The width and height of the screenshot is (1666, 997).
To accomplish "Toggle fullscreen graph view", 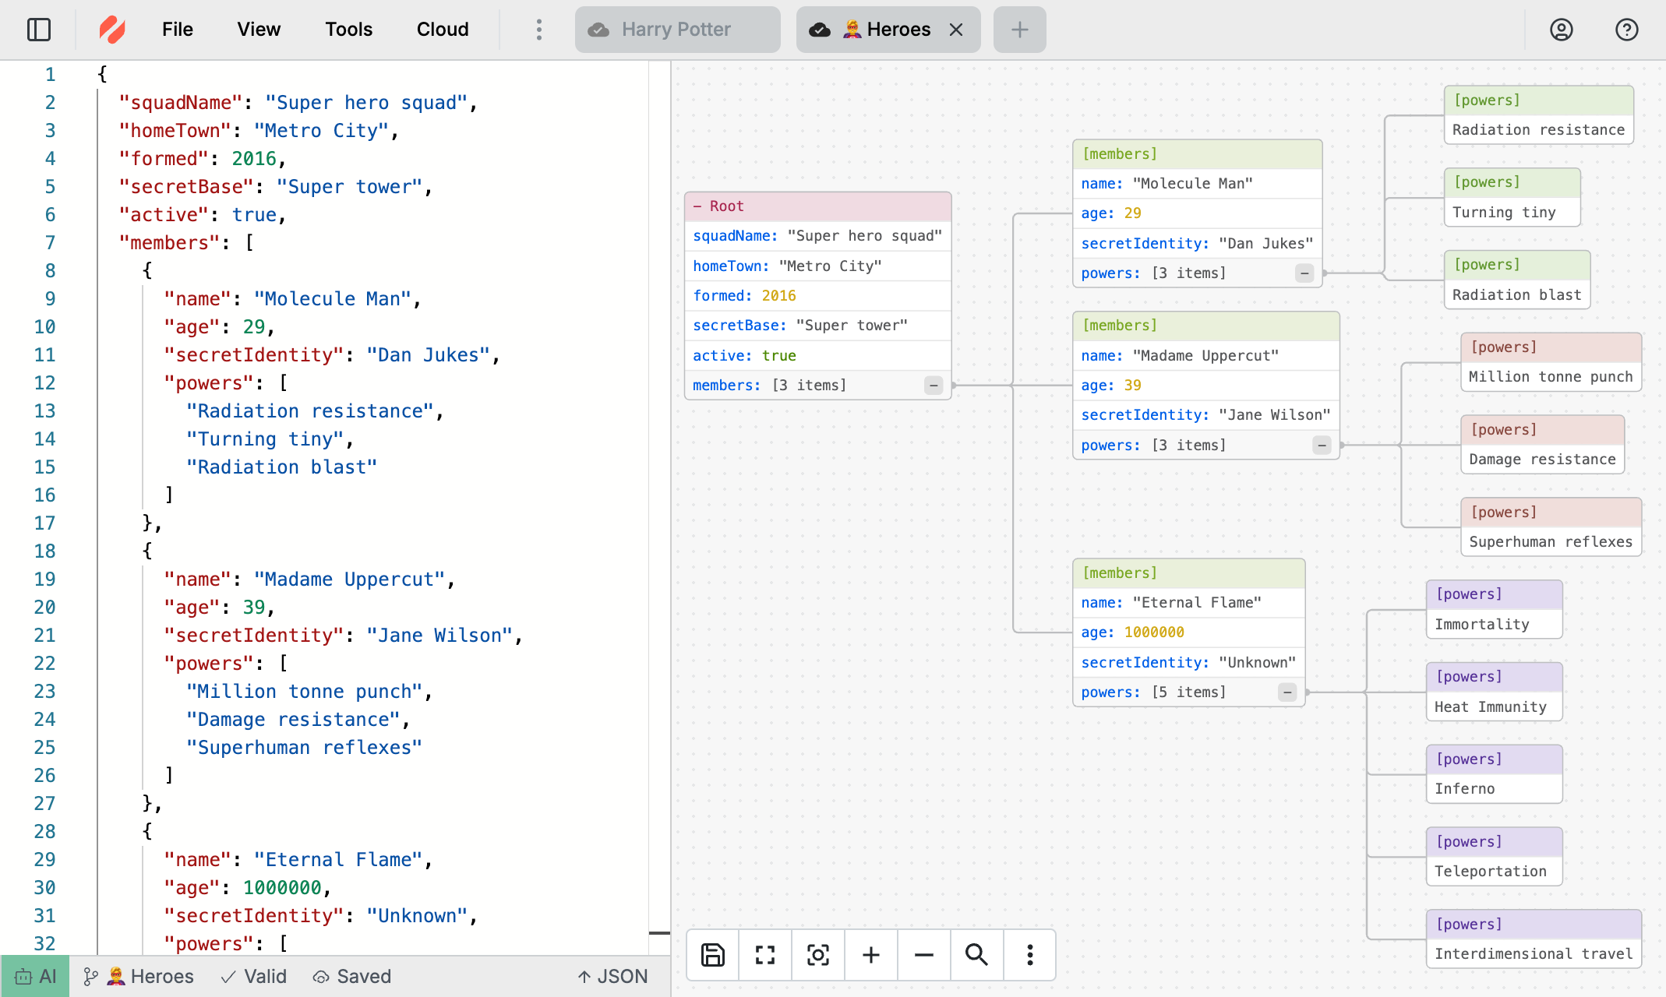I will pyautogui.click(x=765, y=954).
